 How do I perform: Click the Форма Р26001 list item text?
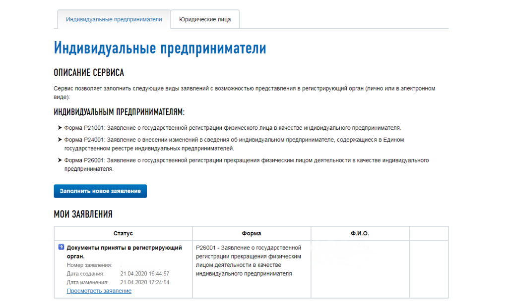coord(246,164)
